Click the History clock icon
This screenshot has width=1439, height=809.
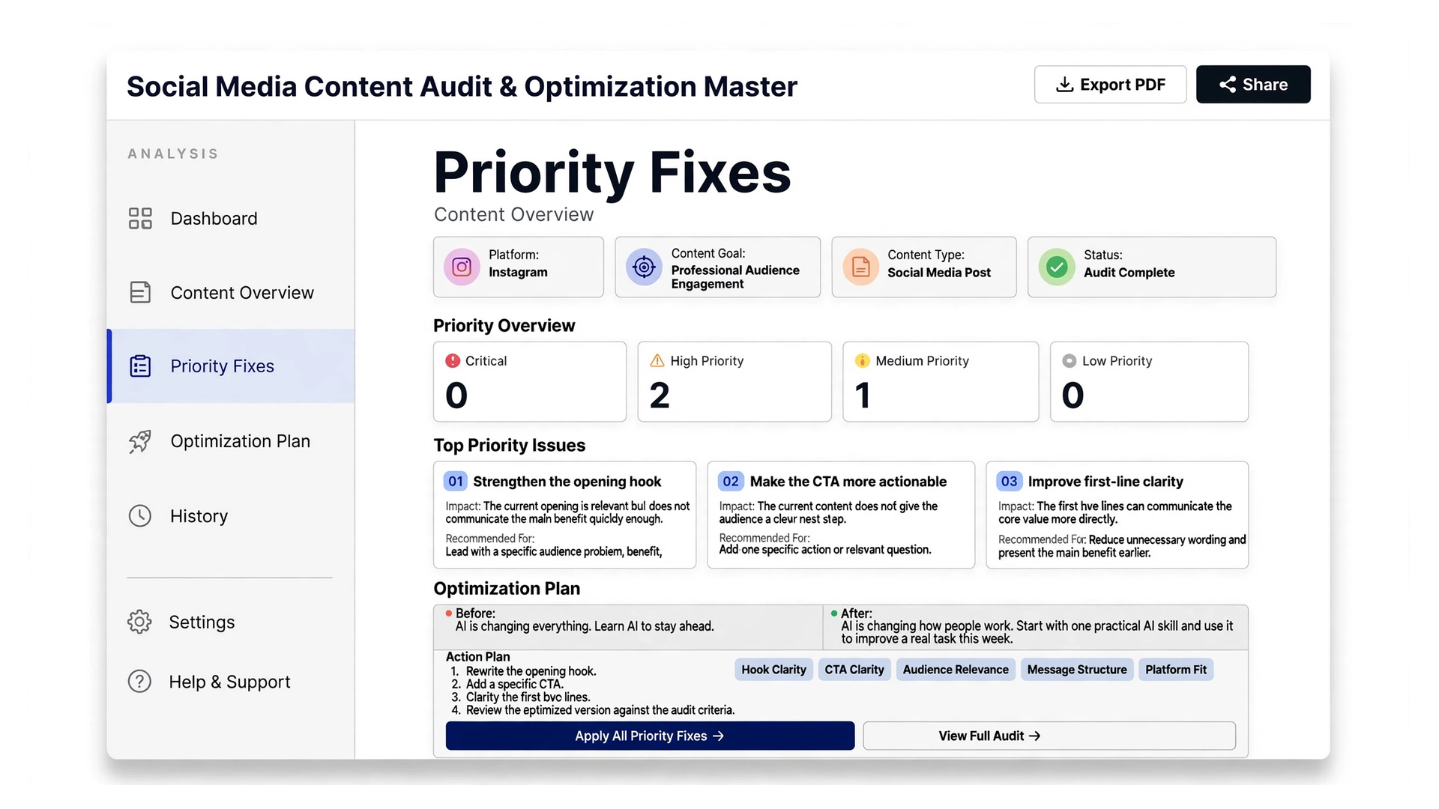[140, 515]
